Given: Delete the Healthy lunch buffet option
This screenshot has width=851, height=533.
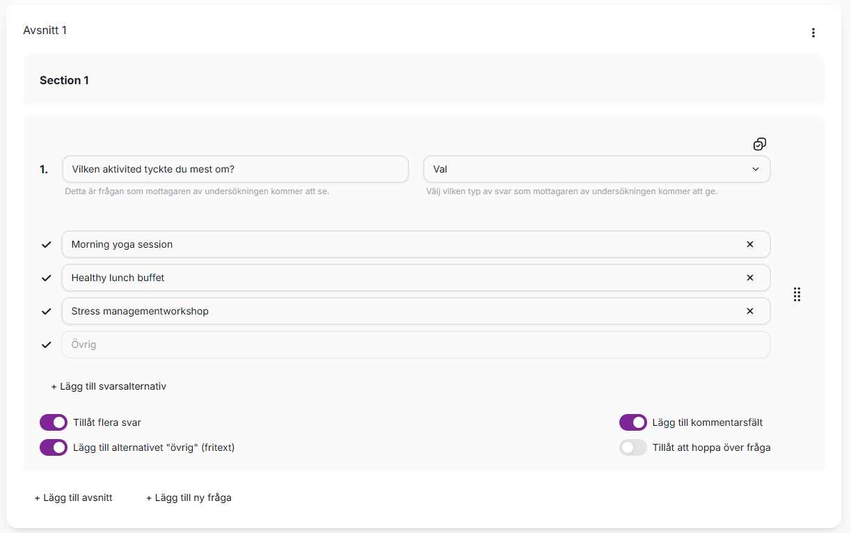Looking at the screenshot, I should pyautogui.click(x=749, y=278).
